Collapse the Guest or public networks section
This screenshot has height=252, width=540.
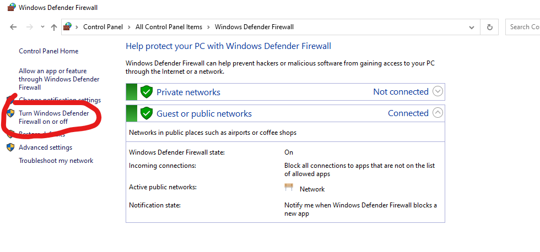pos(438,113)
